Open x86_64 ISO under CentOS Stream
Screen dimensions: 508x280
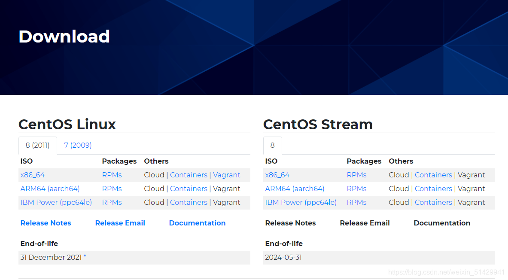pyautogui.click(x=277, y=175)
